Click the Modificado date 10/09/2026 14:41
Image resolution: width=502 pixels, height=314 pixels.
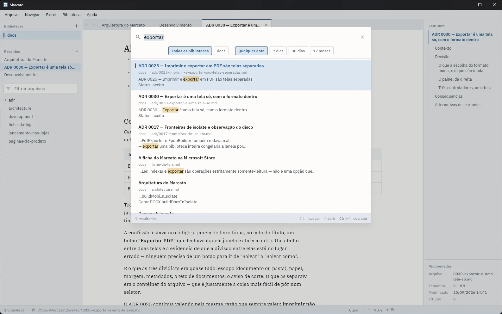point(470,292)
